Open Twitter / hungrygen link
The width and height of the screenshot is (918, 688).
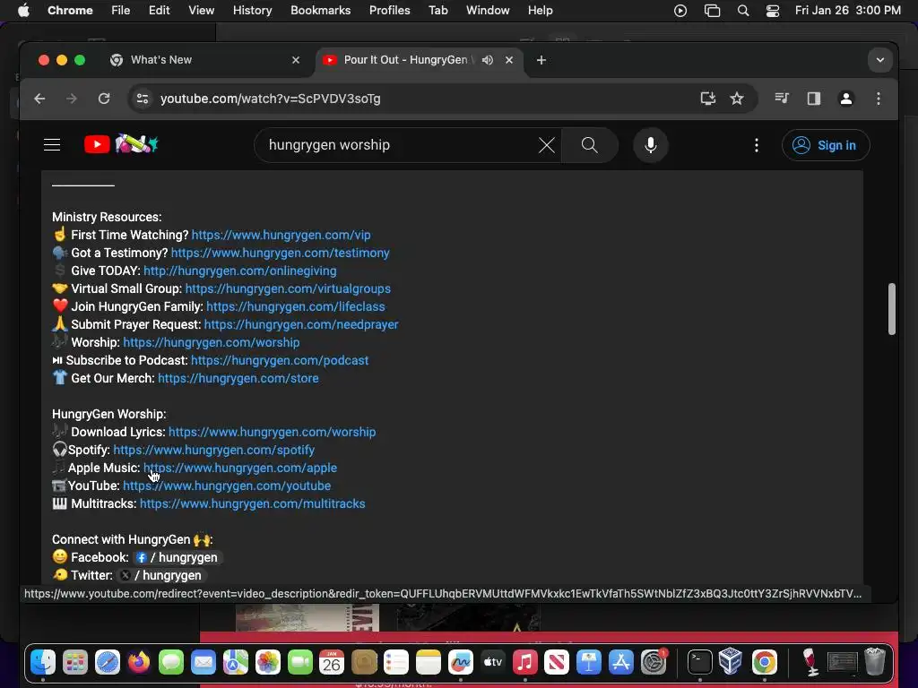pyautogui.click(x=161, y=575)
